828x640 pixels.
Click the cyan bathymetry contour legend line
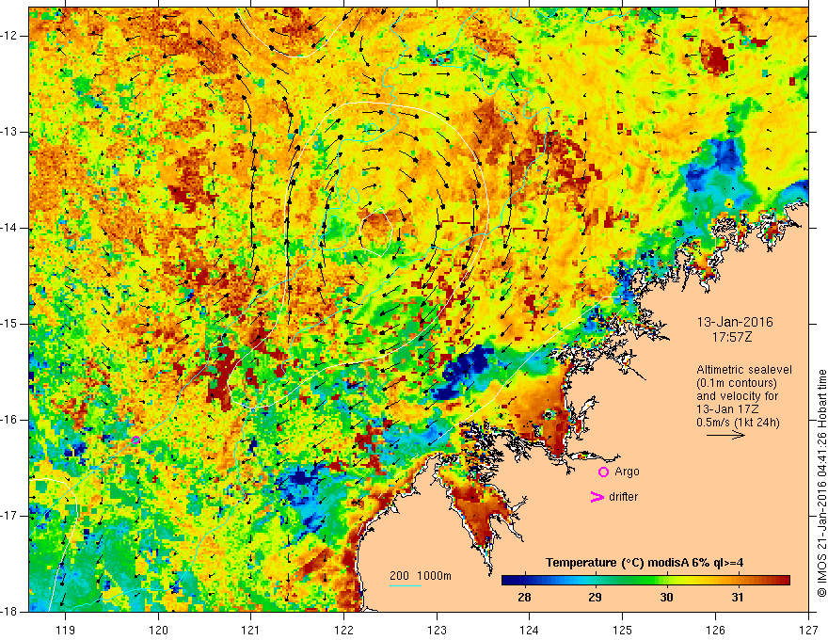[x=405, y=585]
